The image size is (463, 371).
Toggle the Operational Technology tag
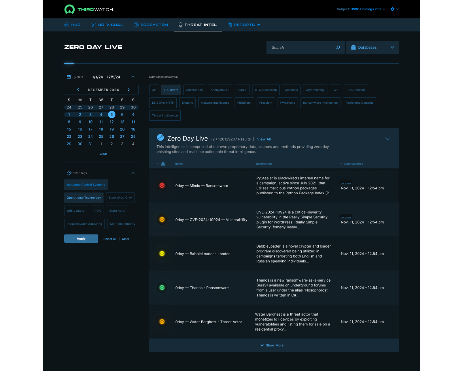(84, 198)
